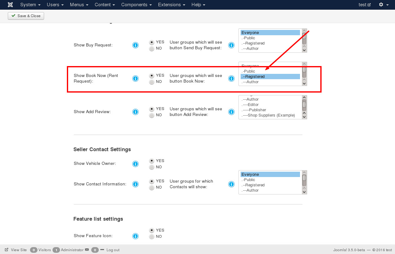The image size is (395, 254).
Task: Open the Help menu
Action: [198, 5]
